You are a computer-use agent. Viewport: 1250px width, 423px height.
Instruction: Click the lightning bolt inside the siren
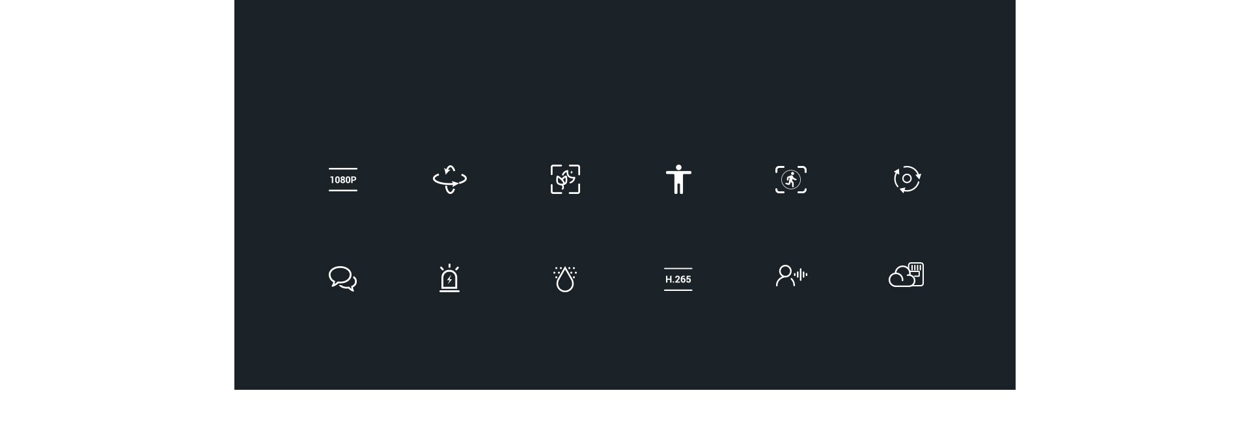point(449,280)
